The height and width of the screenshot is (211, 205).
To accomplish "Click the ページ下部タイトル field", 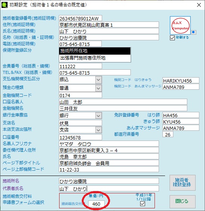I will click(109, 163).
